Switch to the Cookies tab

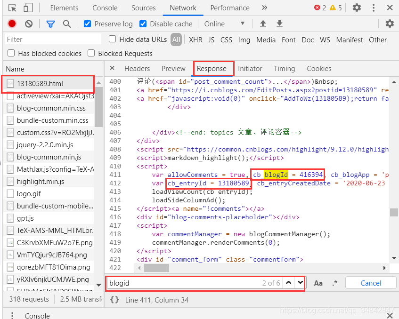pos(319,69)
